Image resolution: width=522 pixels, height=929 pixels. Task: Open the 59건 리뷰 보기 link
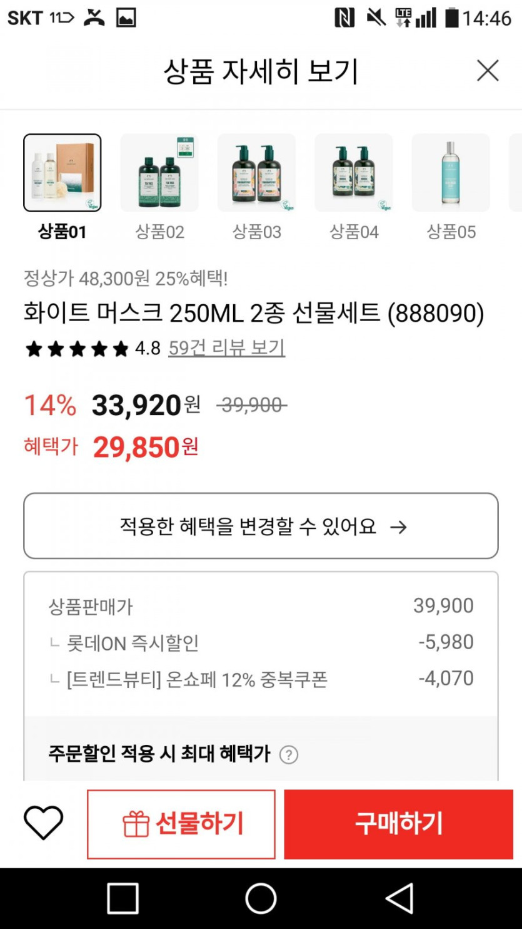click(226, 347)
